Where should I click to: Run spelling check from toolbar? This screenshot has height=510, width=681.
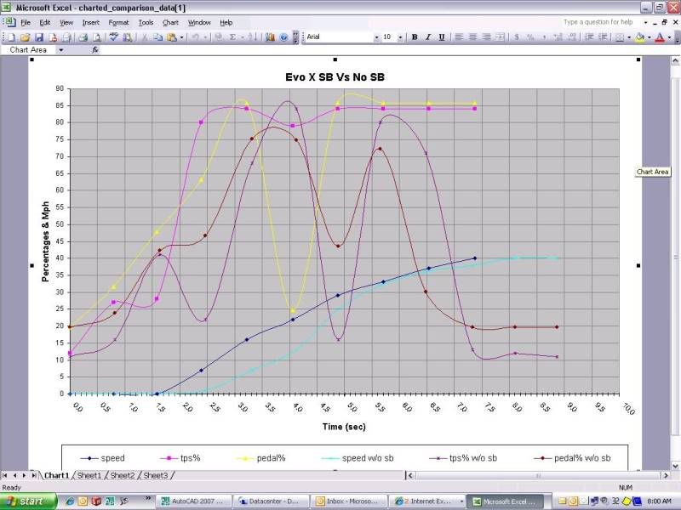click(x=114, y=37)
